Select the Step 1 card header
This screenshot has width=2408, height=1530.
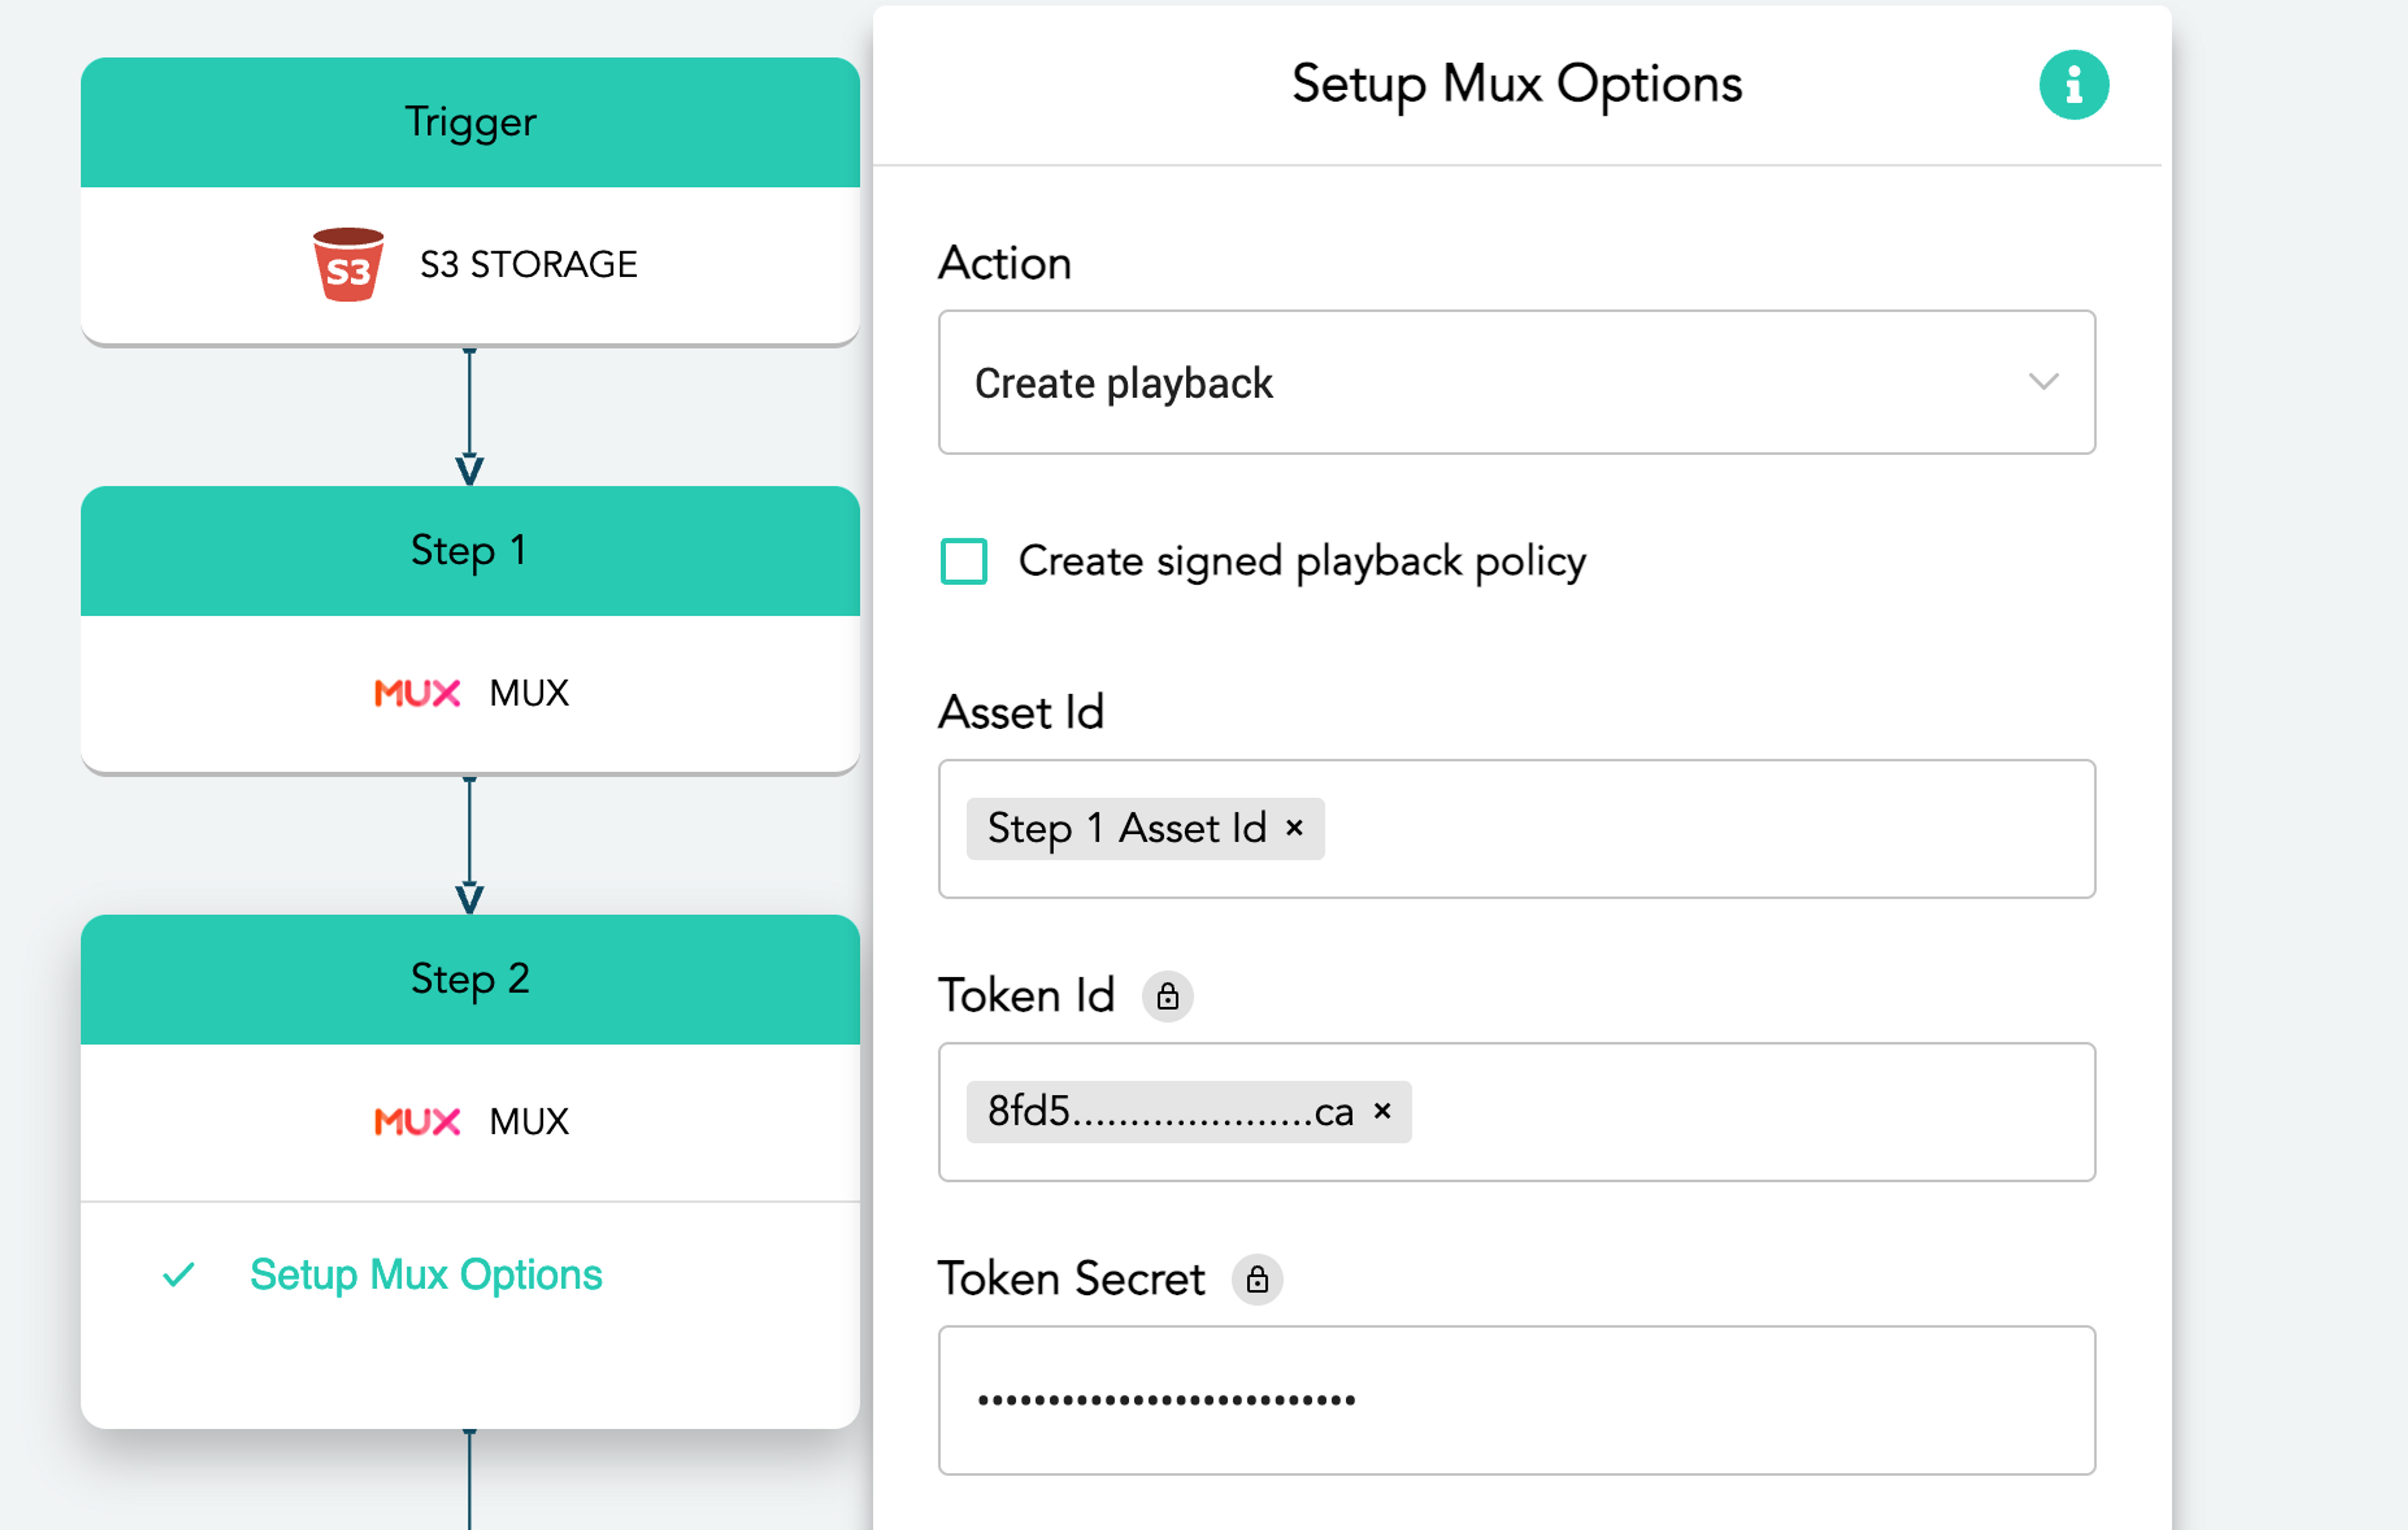pos(470,551)
